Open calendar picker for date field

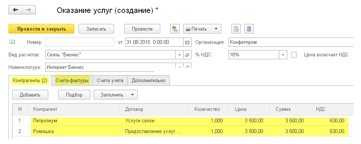pos(187,42)
